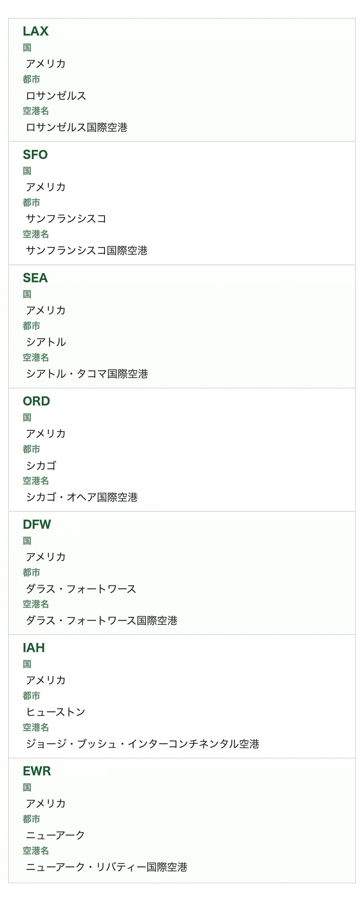364x900 pixels.
Task: Click the city シアトル under SEA
Action: 46,342
